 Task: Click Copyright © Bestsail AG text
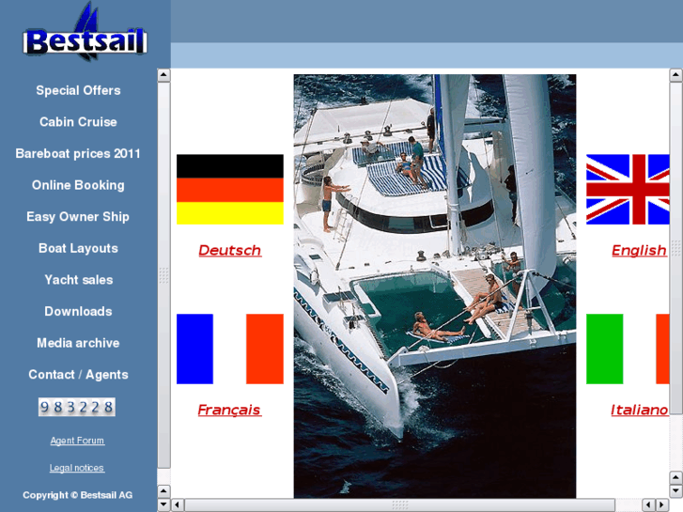coord(78,495)
